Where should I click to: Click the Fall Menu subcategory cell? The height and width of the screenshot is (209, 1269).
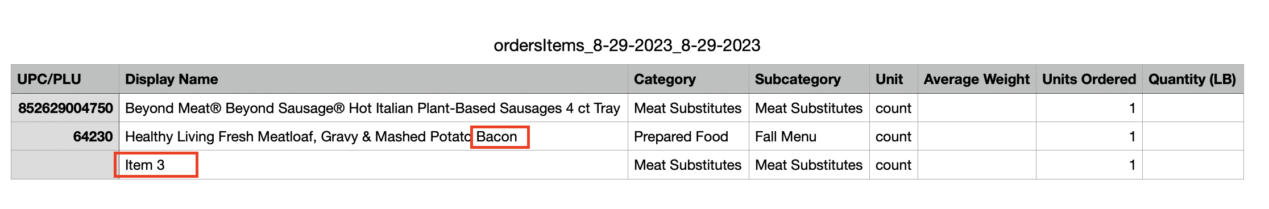(x=809, y=136)
